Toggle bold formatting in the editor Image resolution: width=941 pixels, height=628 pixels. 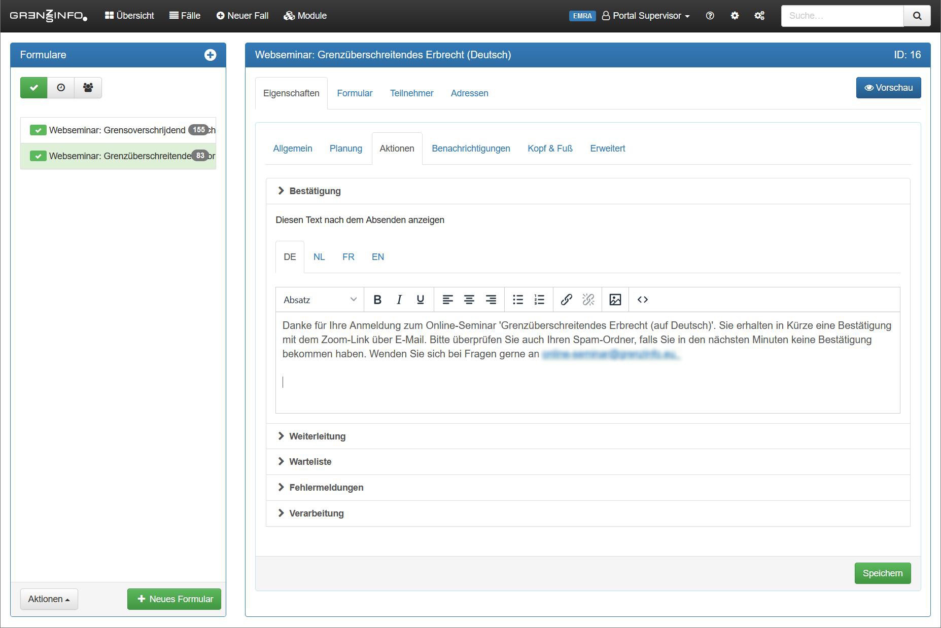point(377,300)
